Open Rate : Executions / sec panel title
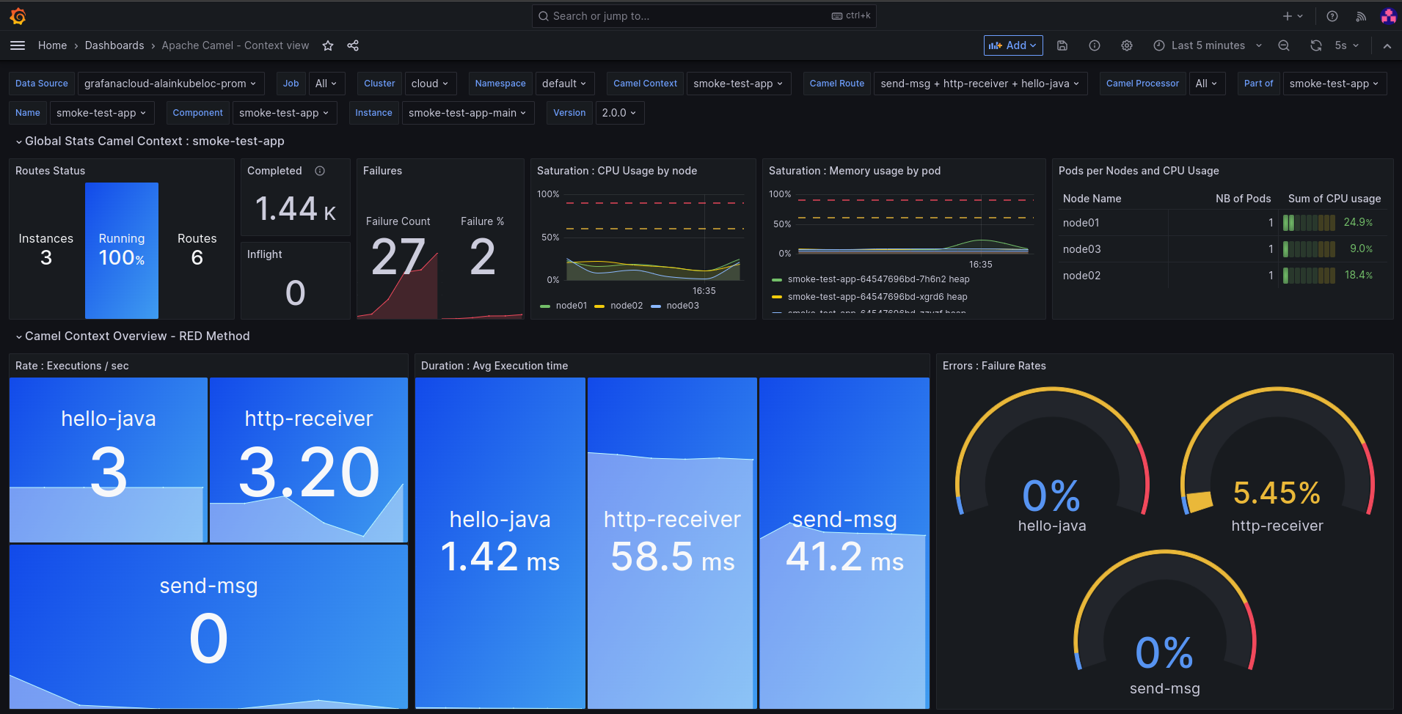Image resolution: width=1402 pixels, height=714 pixels. click(x=72, y=366)
